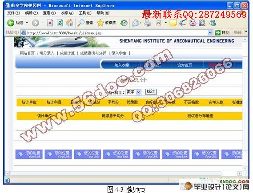
Task: Click the 加入收藏 banner link
Action: [122, 65]
